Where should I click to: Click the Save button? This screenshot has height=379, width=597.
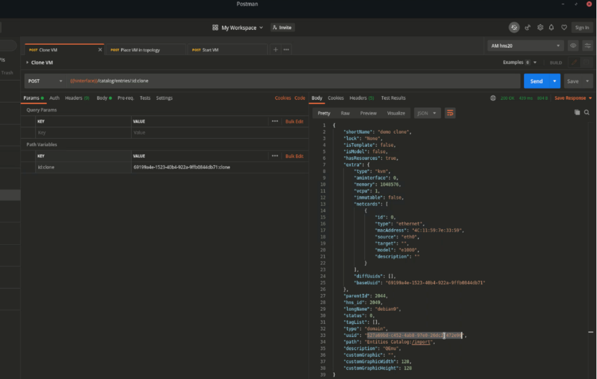coord(573,81)
